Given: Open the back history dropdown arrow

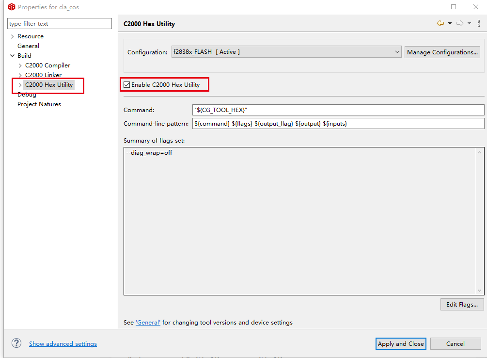Looking at the screenshot, I should [x=450, y=23].
